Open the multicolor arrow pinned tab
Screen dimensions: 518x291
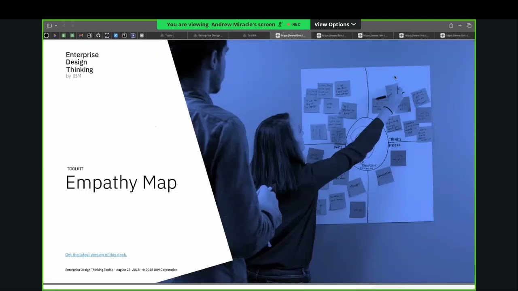[x=55, y=36]
